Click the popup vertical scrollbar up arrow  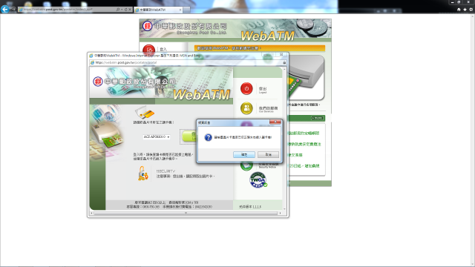click(x=284, y=69)
